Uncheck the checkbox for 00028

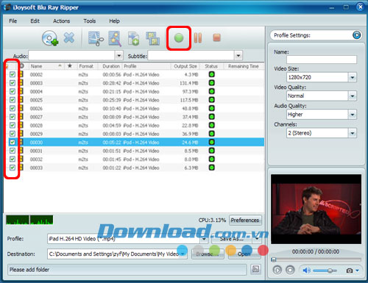click(13, 125)
